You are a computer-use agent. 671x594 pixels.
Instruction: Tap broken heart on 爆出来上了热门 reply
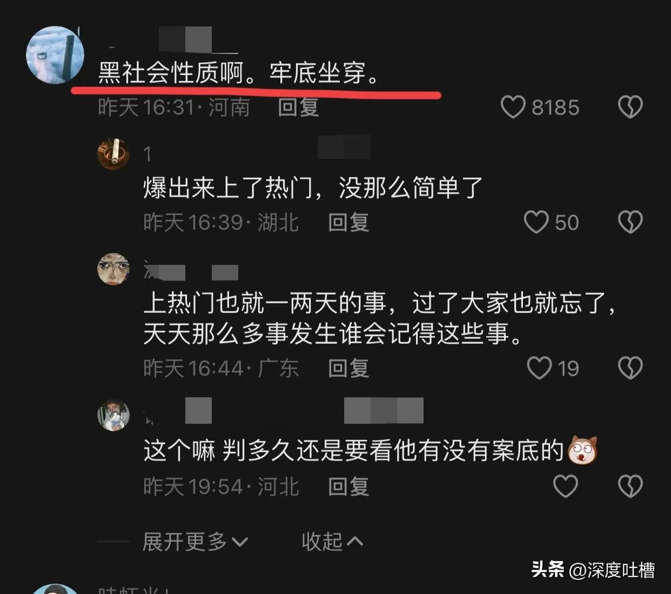(630, 222)
